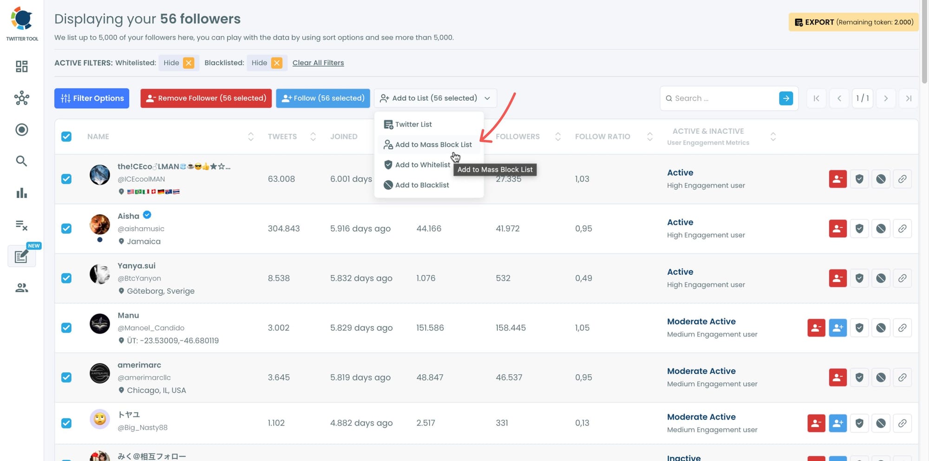929x461 pixels.
Task: Go to the last page
Action: point(909,98)
